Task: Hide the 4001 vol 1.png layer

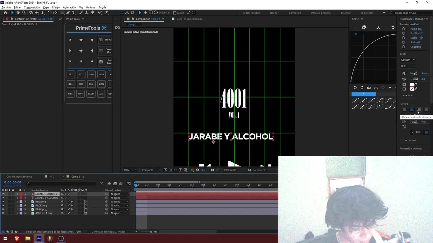Action: [x=3, y=213]
